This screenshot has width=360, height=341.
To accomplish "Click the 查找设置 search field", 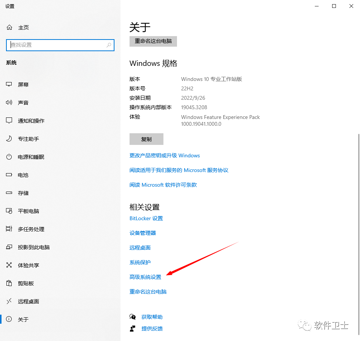I will pyautogui.click(x=60, y=45).
